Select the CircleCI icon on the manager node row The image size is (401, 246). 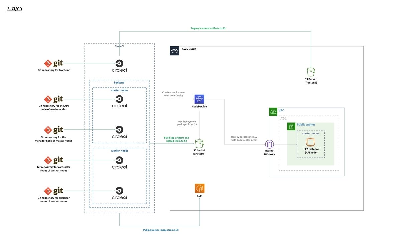(x=119, y=132)
